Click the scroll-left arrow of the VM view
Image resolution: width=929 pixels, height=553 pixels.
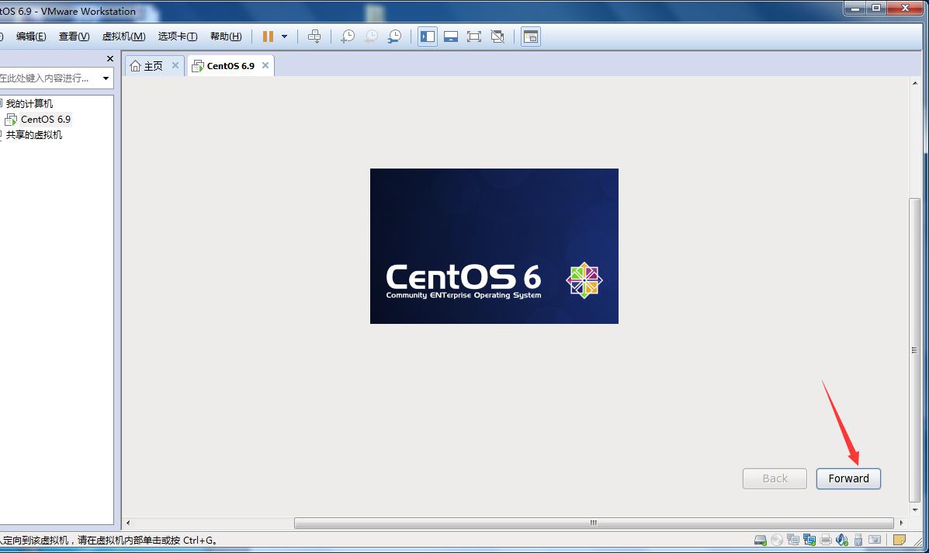tap(128, 523)
